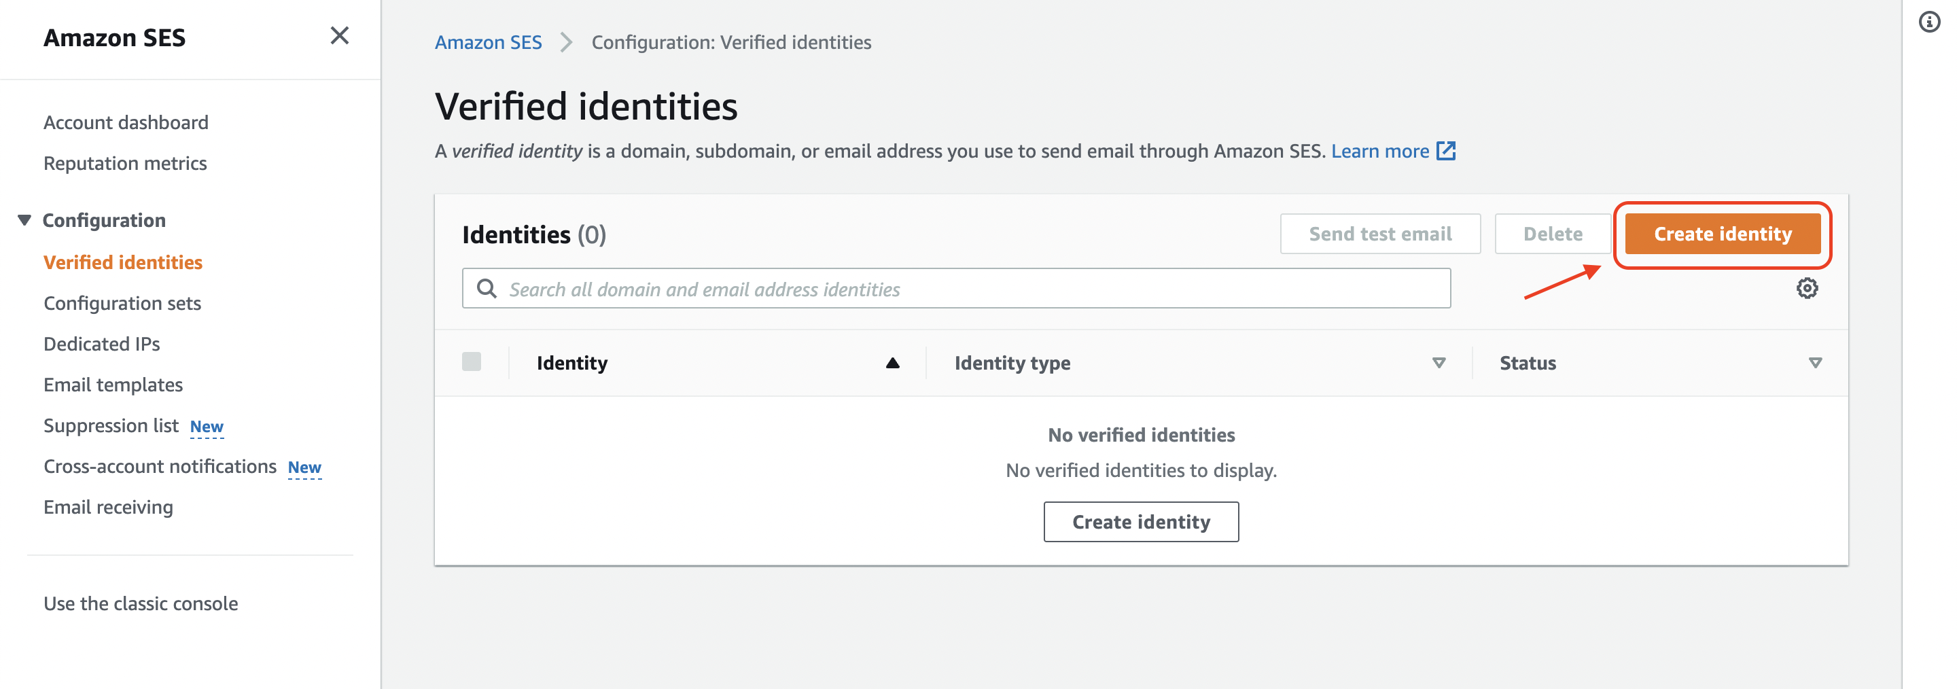The image size is (1957, 689).
Task: Go to Cross-account notifications
Action: pos(160,466)
